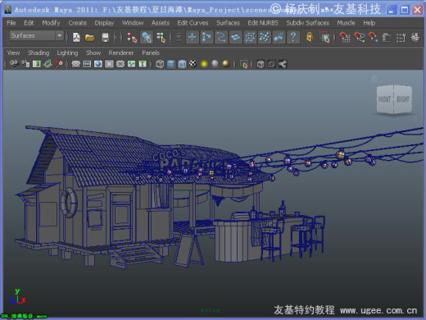Toggle textured display checker icon
This screenshot has height=320, width=426.
click(193, 64)
